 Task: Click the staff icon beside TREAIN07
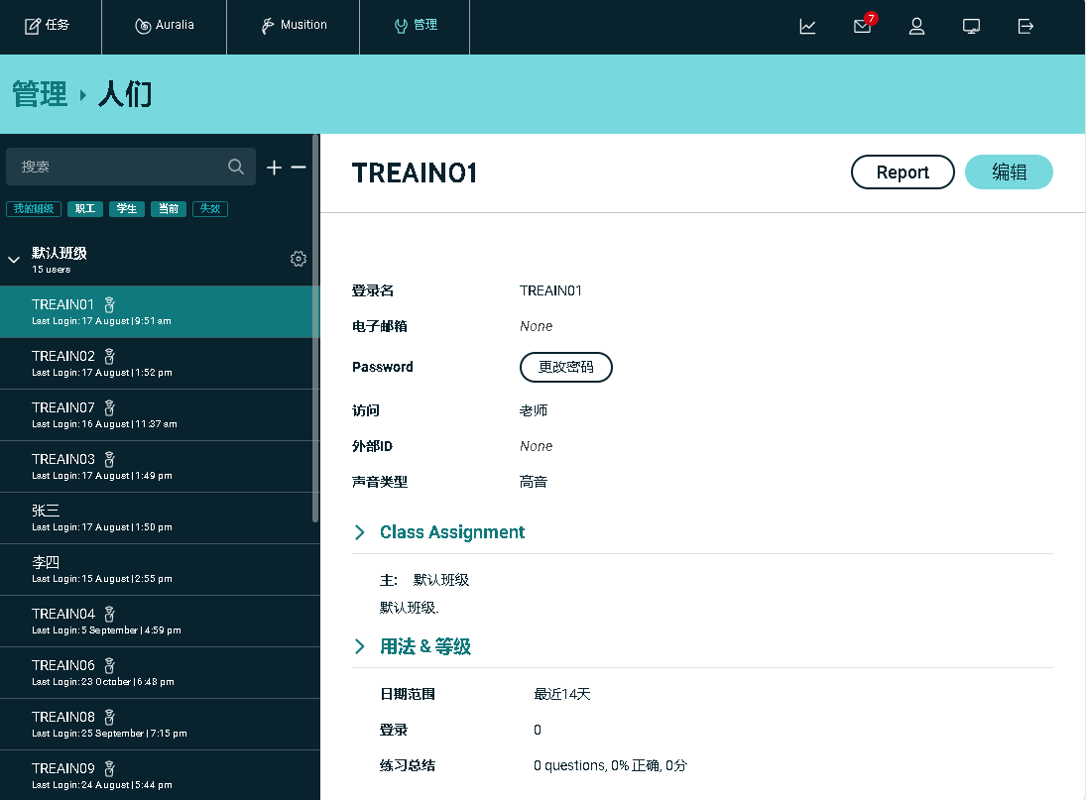(x=109, y=407)
